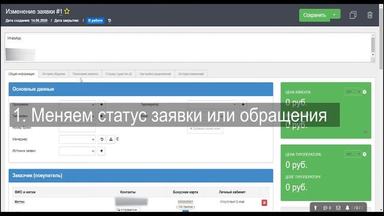Click the reset icon next to Менеджер
The height and width of the screenshot is (216, 384).
point(102,139)
